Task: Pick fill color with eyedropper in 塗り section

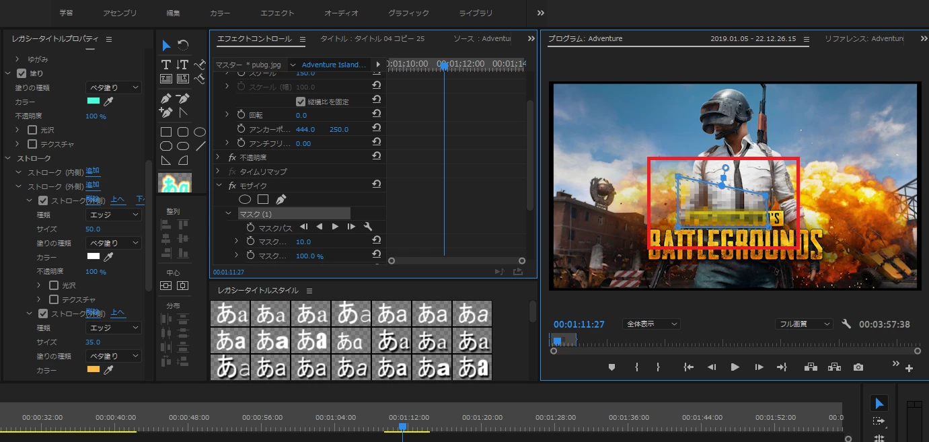Action: pos(108,102)
